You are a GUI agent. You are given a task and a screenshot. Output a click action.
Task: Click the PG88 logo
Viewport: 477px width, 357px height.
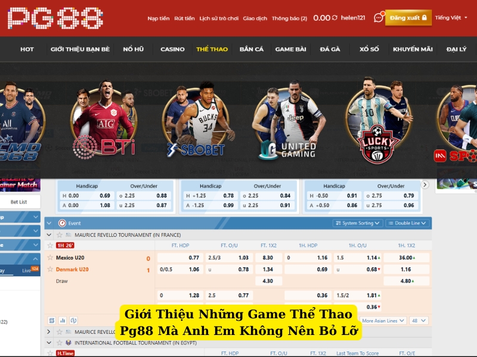click(55, 18)
